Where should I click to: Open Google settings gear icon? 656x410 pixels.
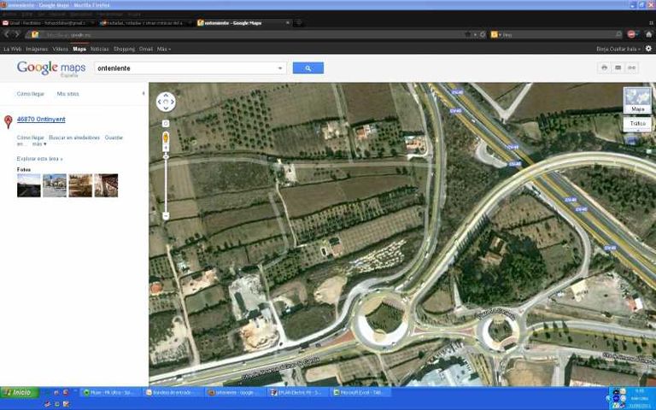click(x=648, y=49)
